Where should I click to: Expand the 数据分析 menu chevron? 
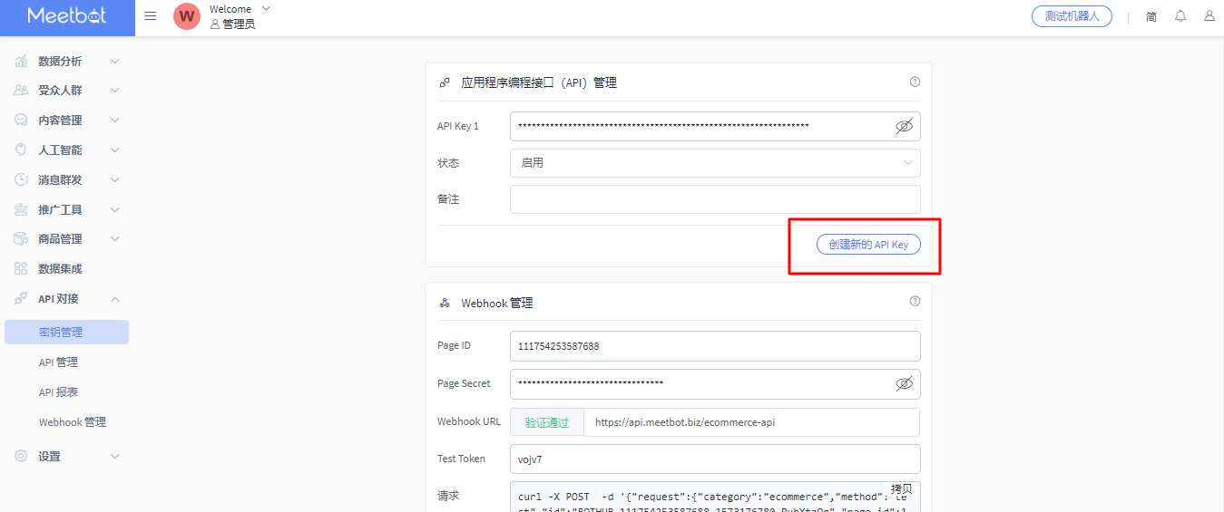(114, 62)
